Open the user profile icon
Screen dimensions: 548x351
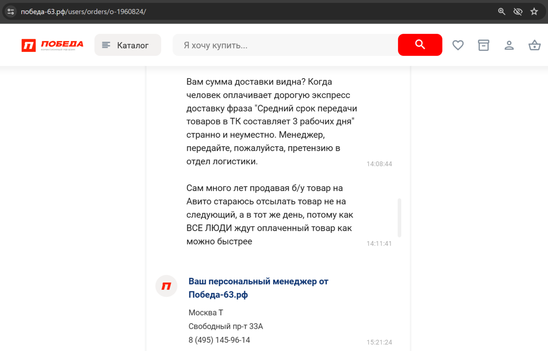tap(509, 45)
